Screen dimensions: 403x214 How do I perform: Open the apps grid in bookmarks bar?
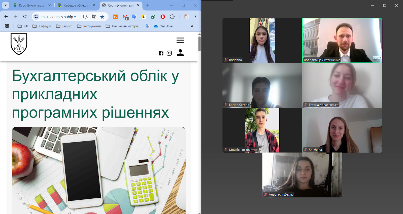pos(7,26)
